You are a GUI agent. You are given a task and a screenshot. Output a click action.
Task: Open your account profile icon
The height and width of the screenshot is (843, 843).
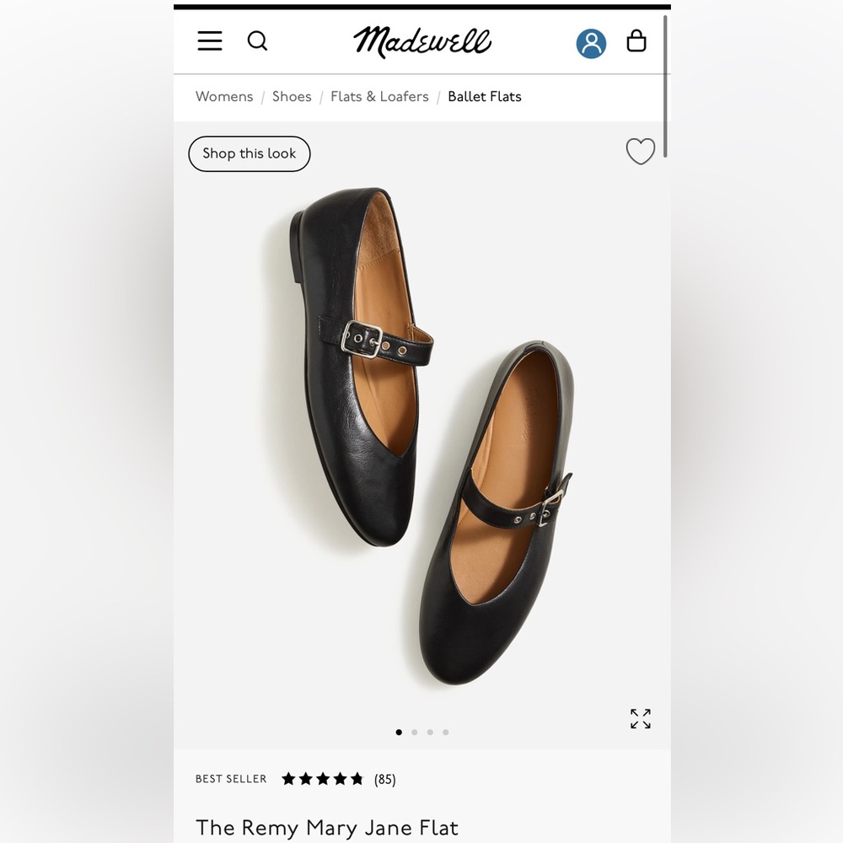591,44
